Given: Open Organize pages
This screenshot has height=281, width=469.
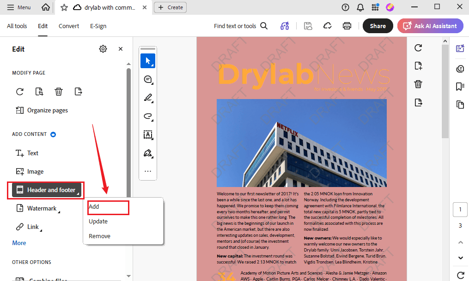Looking at the screenshot, I should coord(42,111).
